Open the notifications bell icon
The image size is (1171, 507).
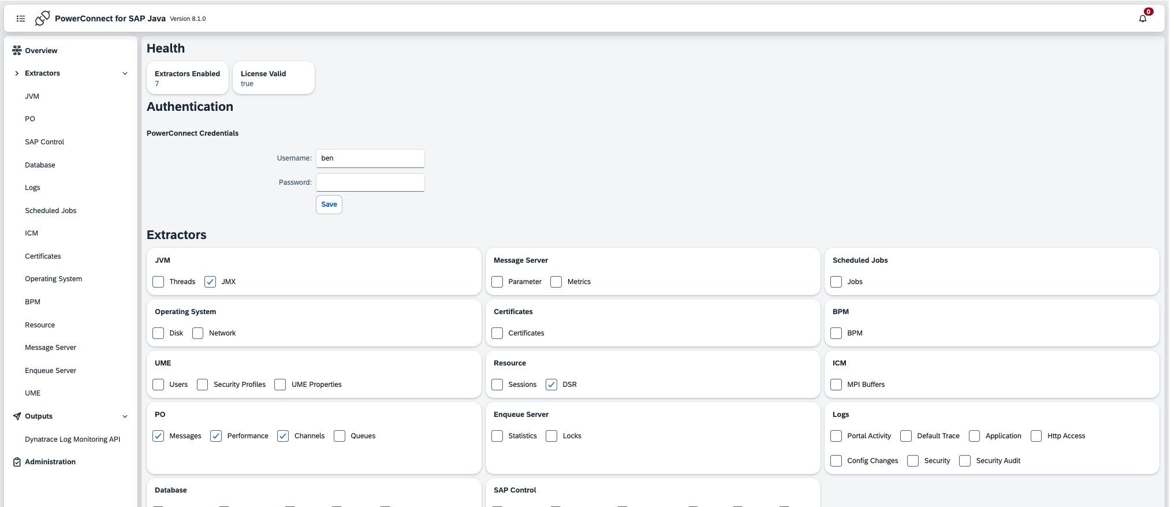(1142, 18)
